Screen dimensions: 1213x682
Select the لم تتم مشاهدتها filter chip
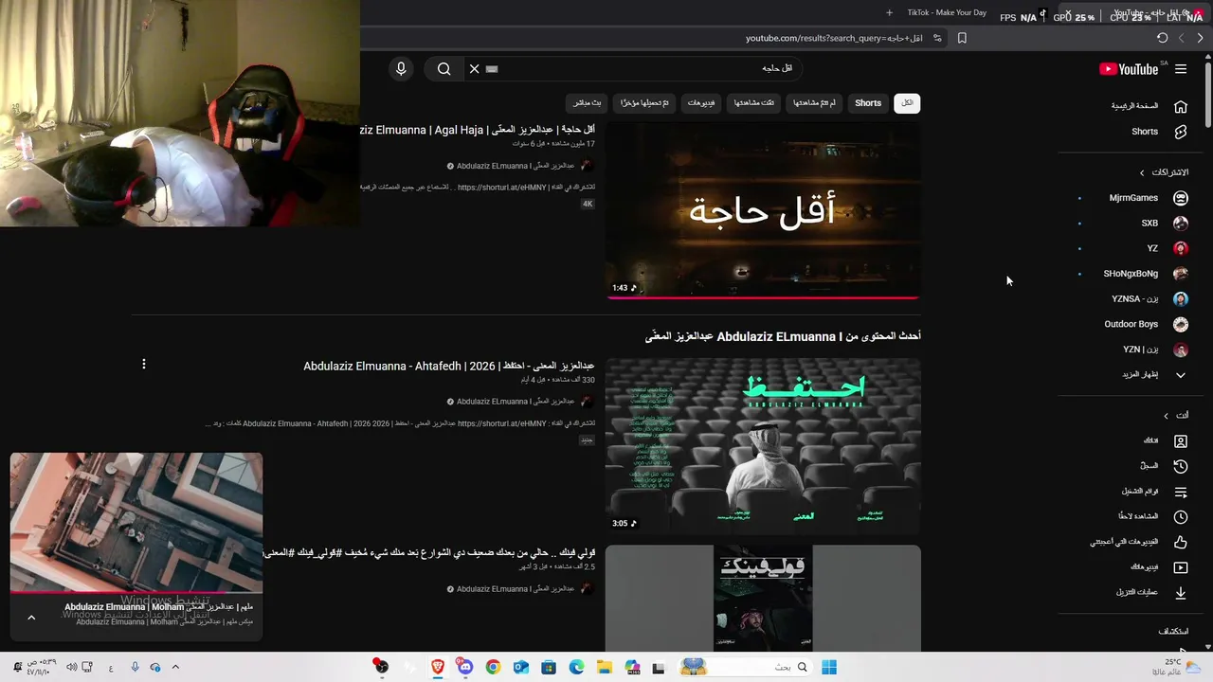814,103
